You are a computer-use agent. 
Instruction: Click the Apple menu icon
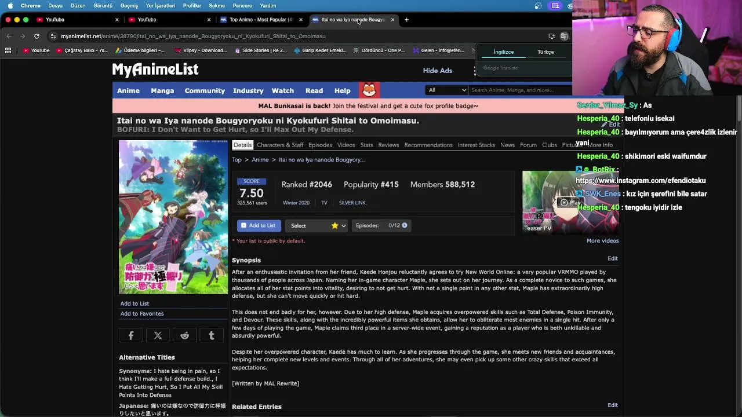coord(10,6)
